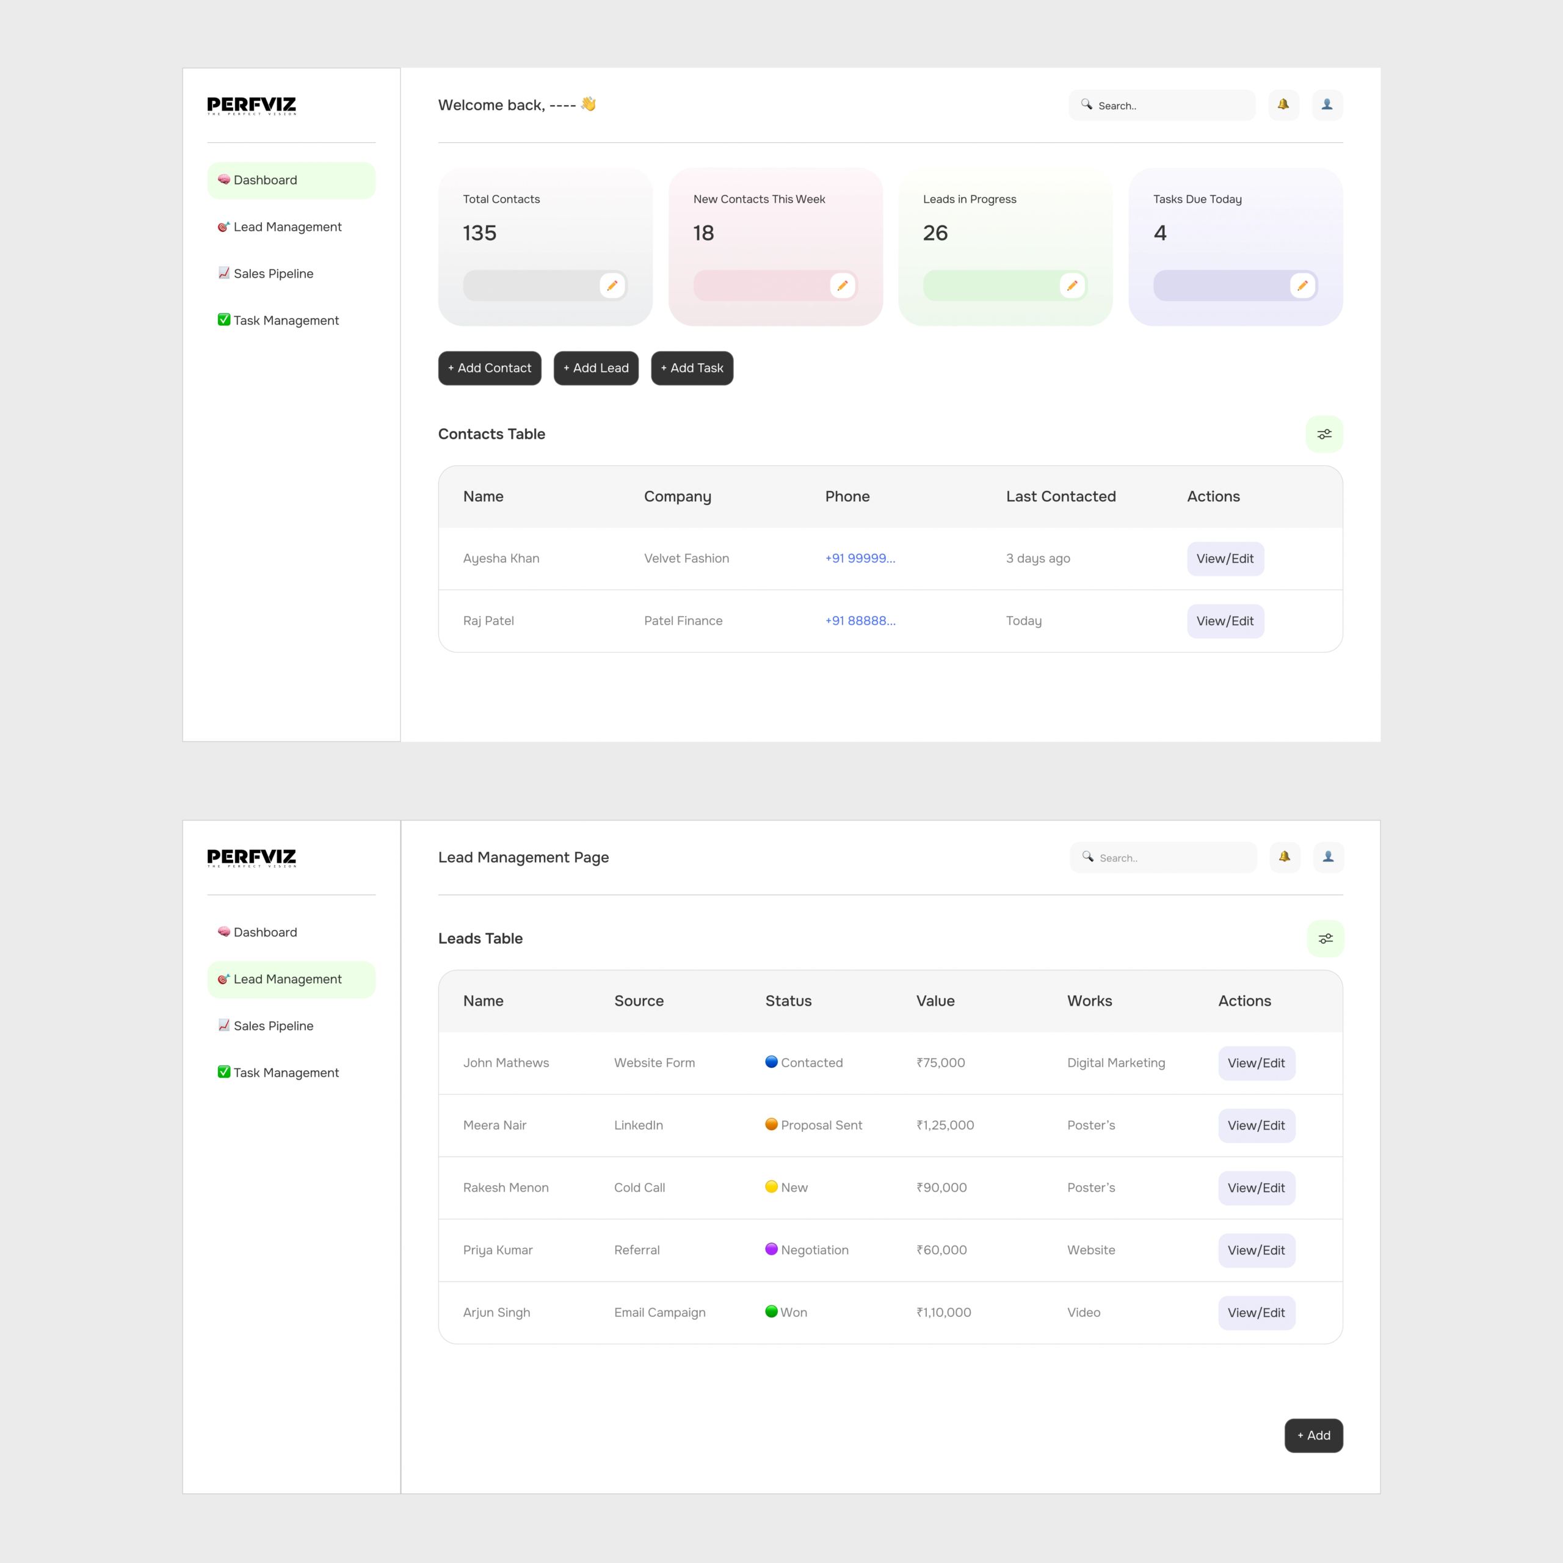
Task: Edit the Tasks Due Today card
Action: pos(1302,286)
